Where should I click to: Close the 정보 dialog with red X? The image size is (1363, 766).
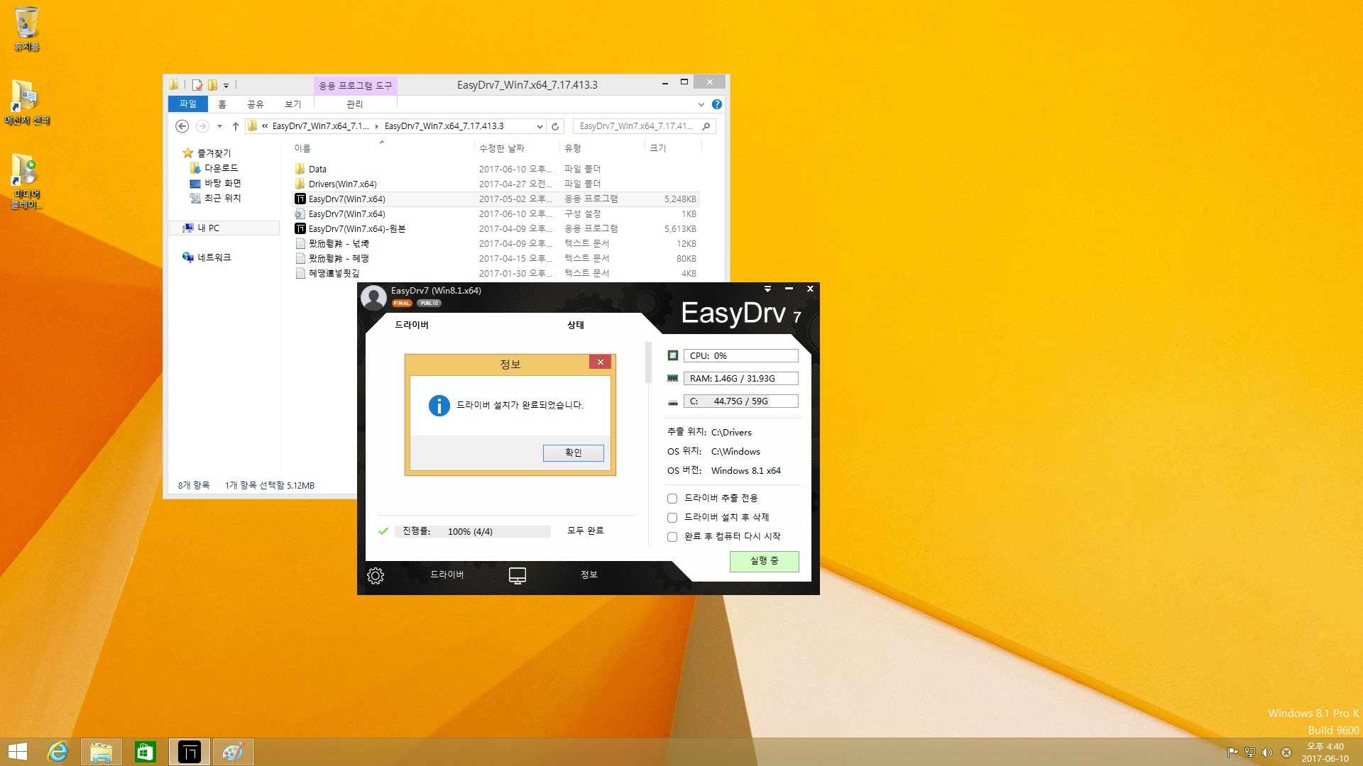pos(601,362)
